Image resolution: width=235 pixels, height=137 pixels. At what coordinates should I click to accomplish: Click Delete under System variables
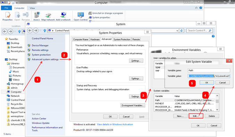(x=212, y=116)
